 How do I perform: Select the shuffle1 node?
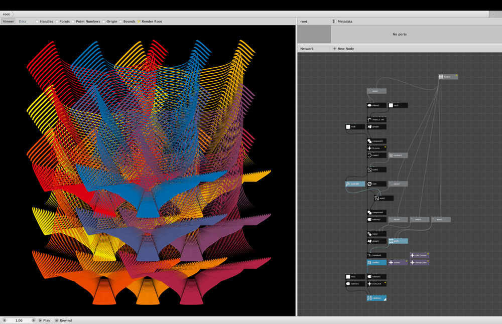pos(376,262)
